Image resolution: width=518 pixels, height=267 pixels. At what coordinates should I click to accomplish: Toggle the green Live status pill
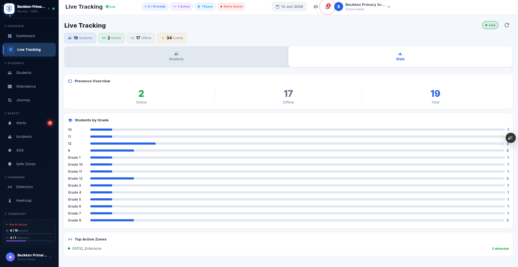(490, 25)
